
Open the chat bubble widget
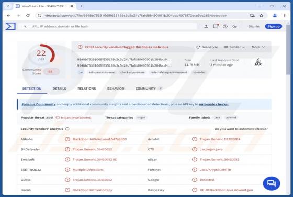click(272, 183)
